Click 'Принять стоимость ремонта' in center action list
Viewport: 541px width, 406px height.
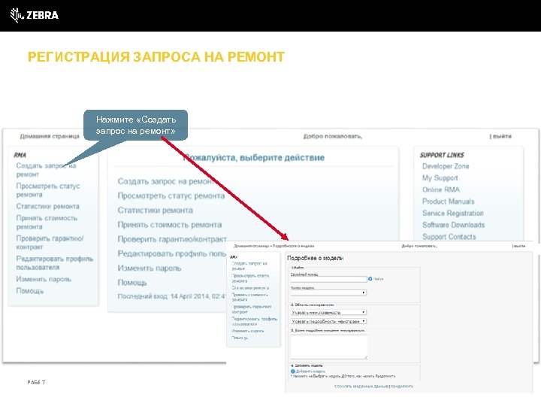pyautogui.click(x=169, y=225)
